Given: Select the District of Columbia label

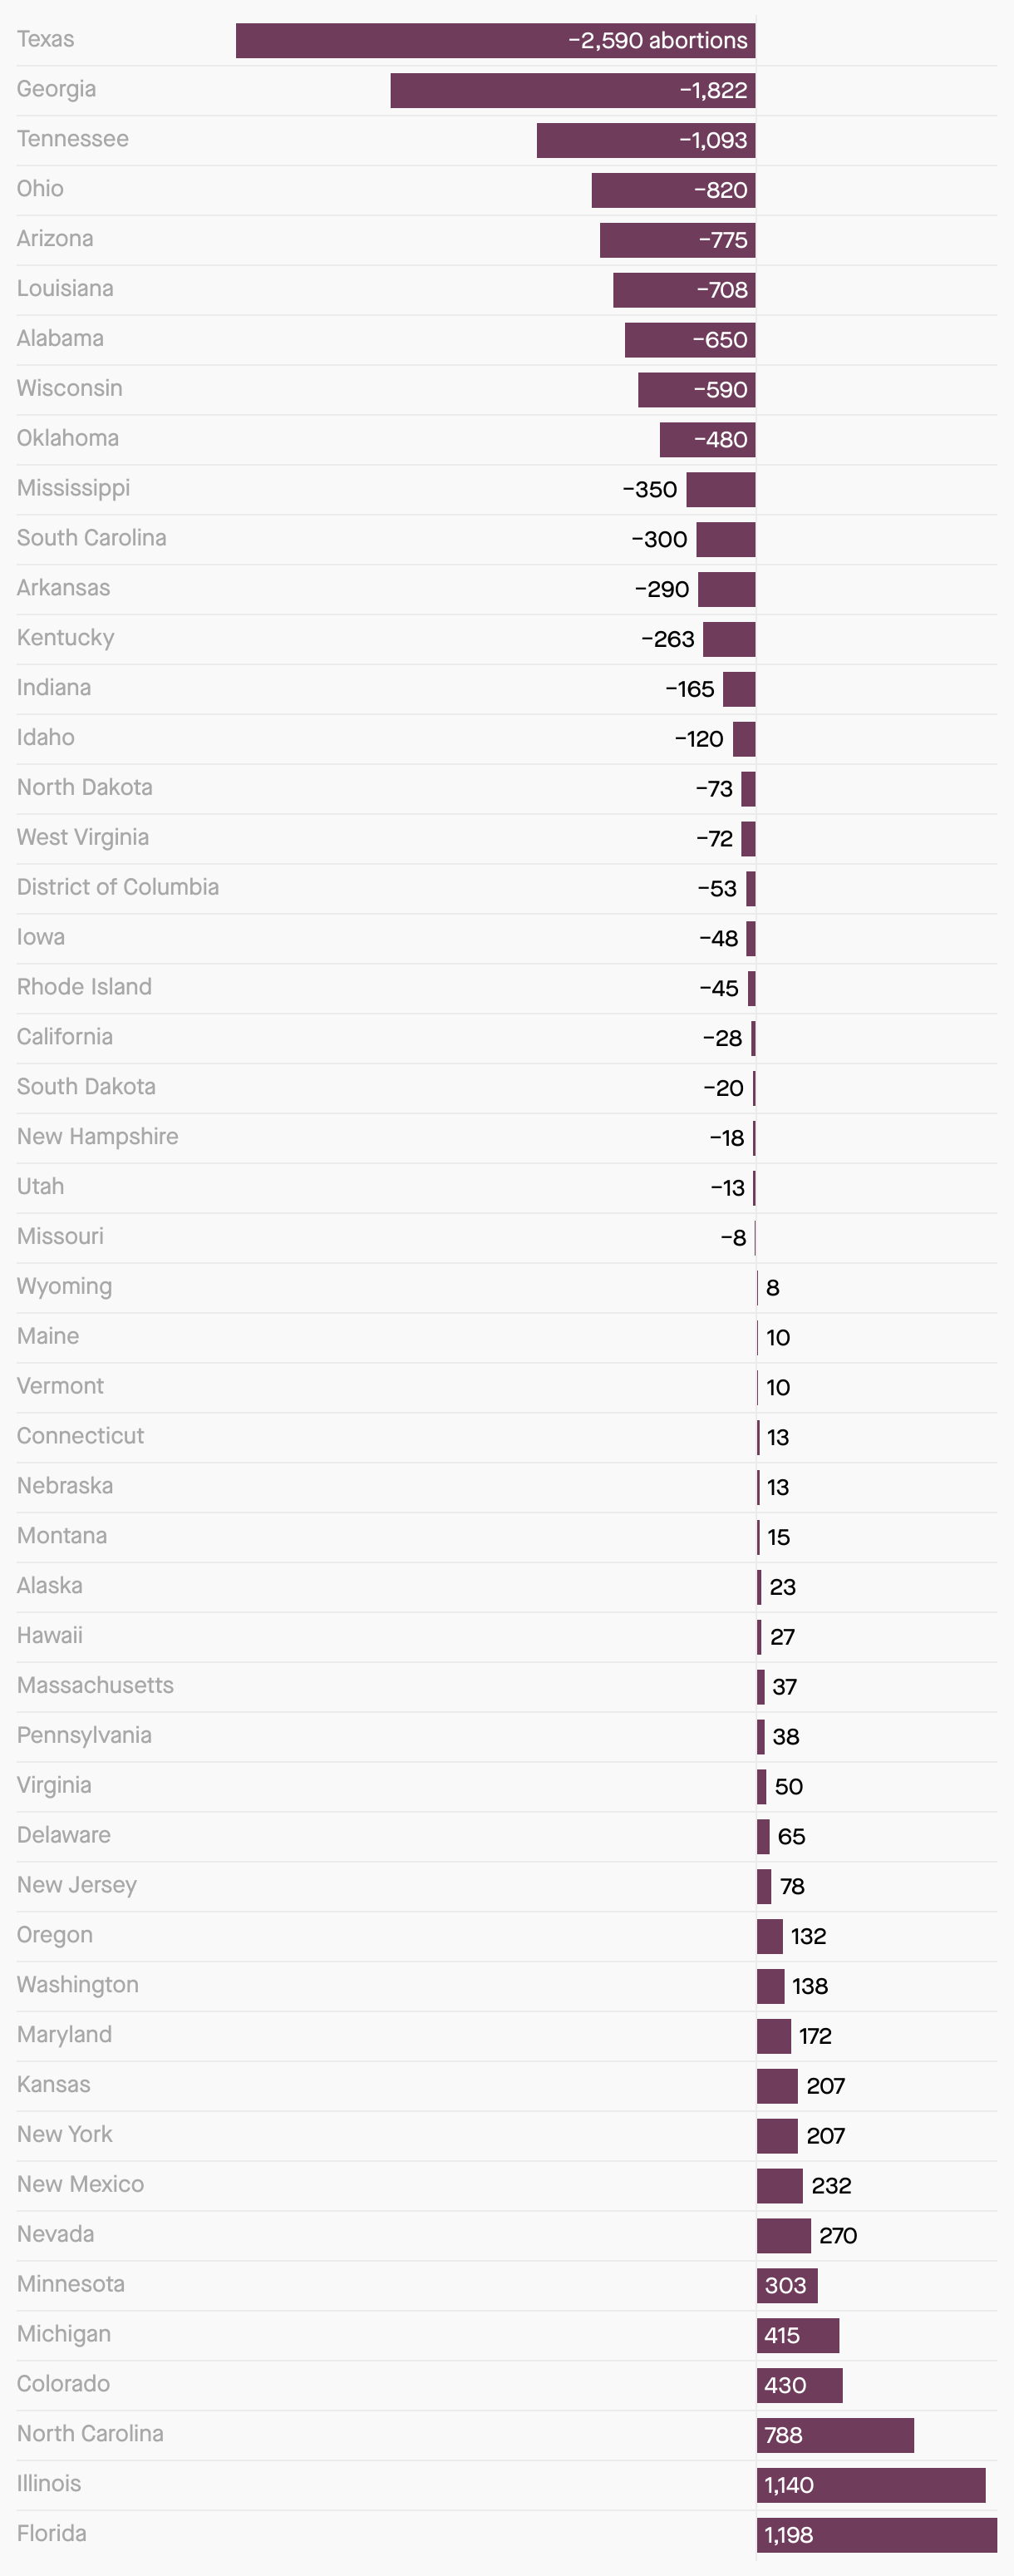Looking at the screenshot, I should click(117, 887).
